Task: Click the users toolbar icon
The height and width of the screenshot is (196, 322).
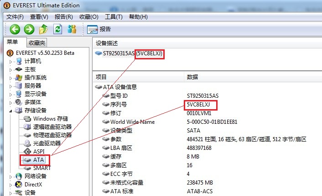Action: coord(72,29)
